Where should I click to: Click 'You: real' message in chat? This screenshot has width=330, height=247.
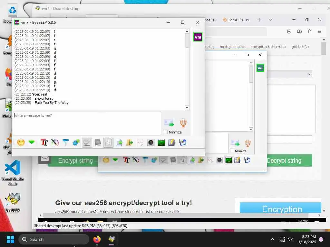tap(40, 94)
